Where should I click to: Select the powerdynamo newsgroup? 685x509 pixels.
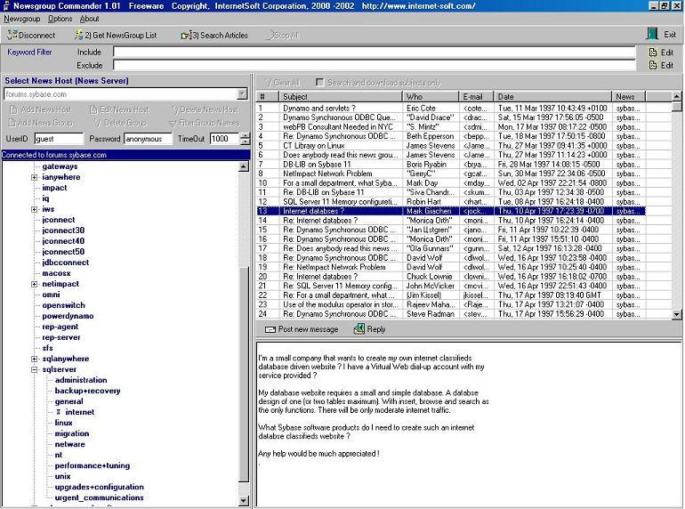(68, 316)
